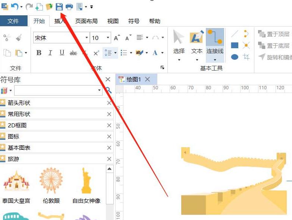The image size is (292, 220).
Task: Select the 选择 pointer tool
Action: pyautogui.click(x=179, y=45)
